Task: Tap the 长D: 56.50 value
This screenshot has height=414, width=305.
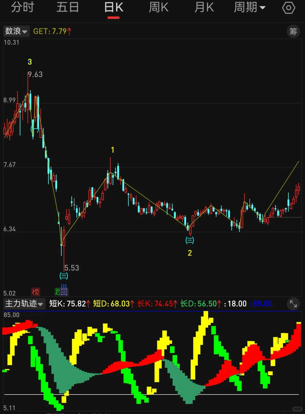Action: (x=201, y=304)
